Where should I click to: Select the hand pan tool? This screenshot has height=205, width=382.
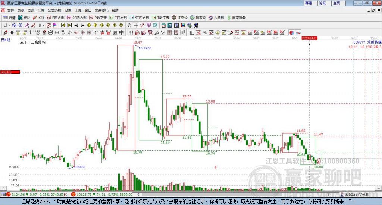click(x=129, y=25)
